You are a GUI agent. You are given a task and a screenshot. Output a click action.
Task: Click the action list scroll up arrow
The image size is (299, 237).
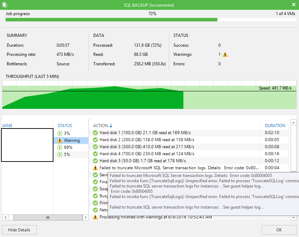pyautogui.click(x=293, y=123)
